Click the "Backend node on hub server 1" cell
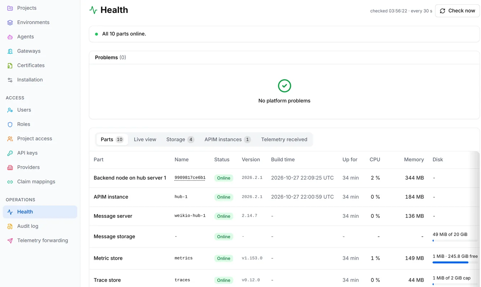This screenshot has width=481, height=287. point(130,178)
